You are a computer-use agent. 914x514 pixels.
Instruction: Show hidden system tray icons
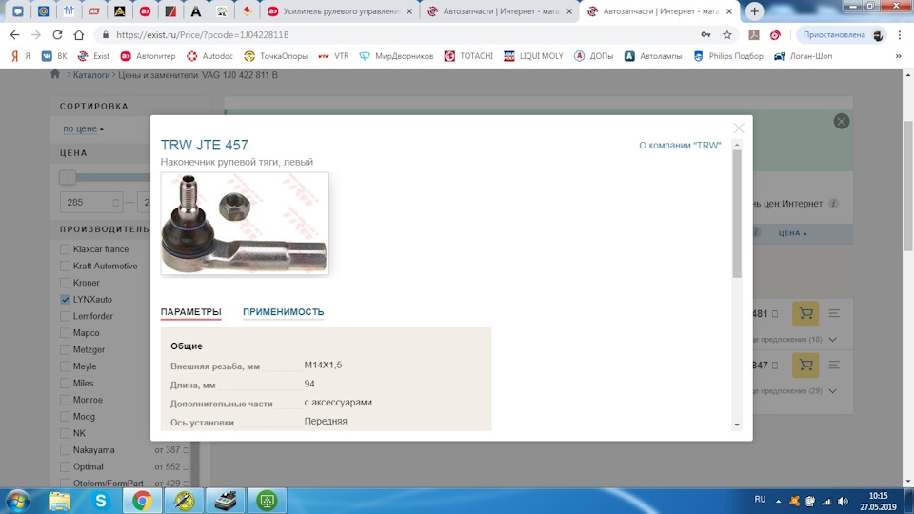[x=778, y=502]
